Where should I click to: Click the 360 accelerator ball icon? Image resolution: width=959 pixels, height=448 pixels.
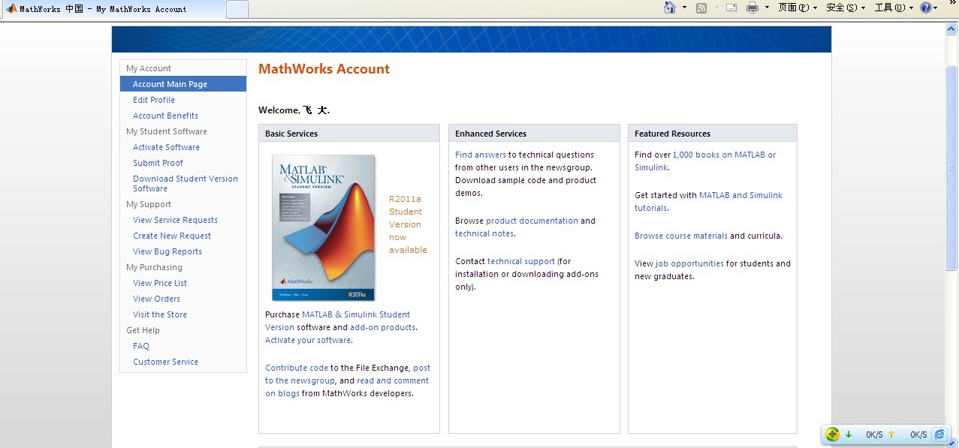pos(832,434)
